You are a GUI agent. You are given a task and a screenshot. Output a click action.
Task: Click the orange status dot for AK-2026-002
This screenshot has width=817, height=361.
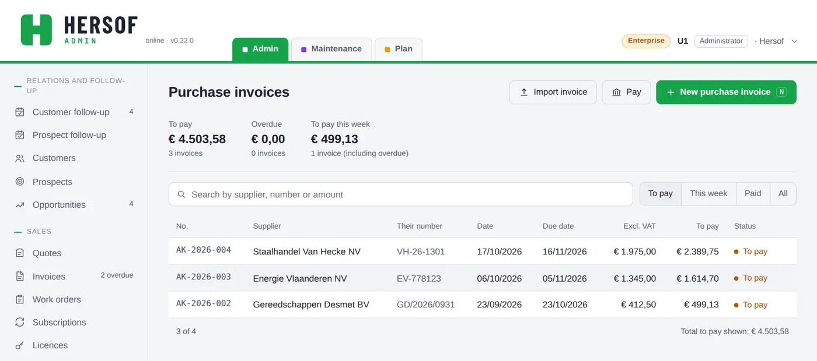coord(736,305)
